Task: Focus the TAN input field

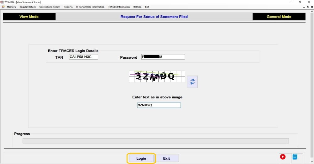Action: 83,57
